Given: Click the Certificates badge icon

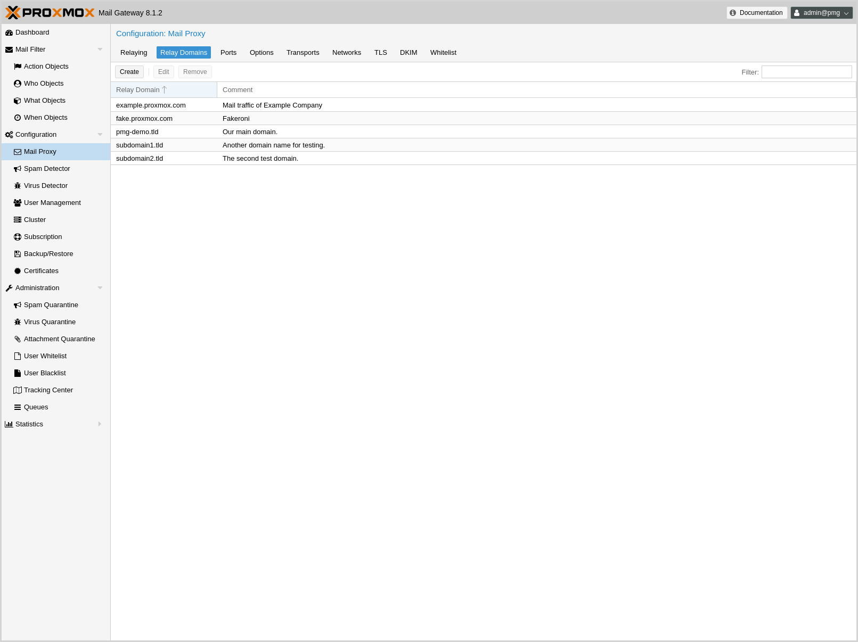Looking at the screenshot, I should pos(18,271).
